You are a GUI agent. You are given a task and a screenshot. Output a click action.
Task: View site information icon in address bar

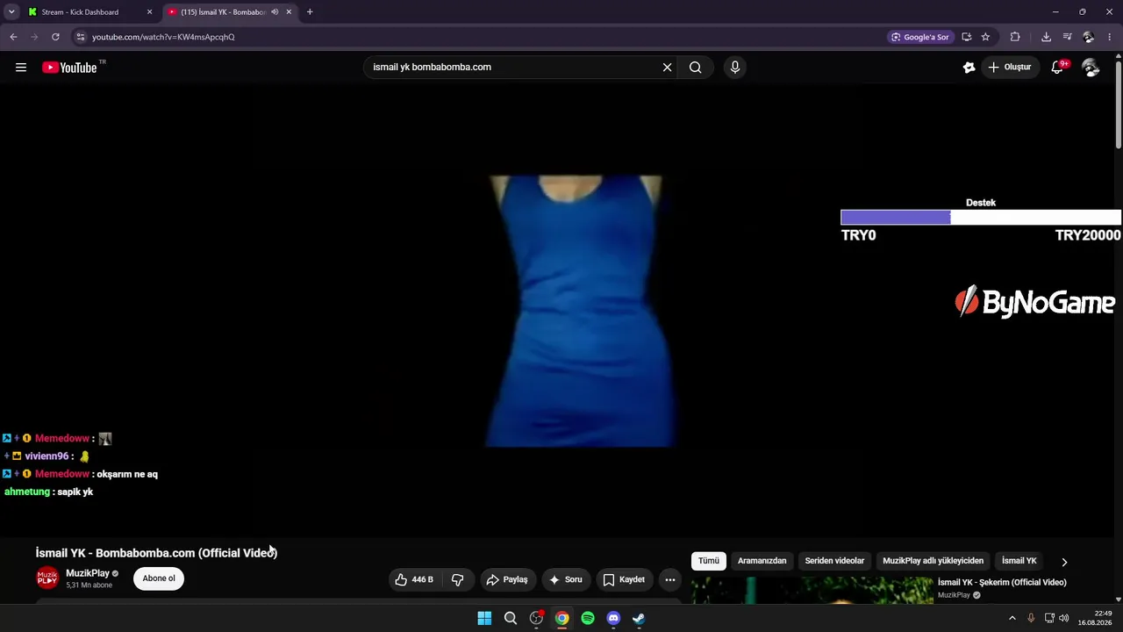click(80, 37)
